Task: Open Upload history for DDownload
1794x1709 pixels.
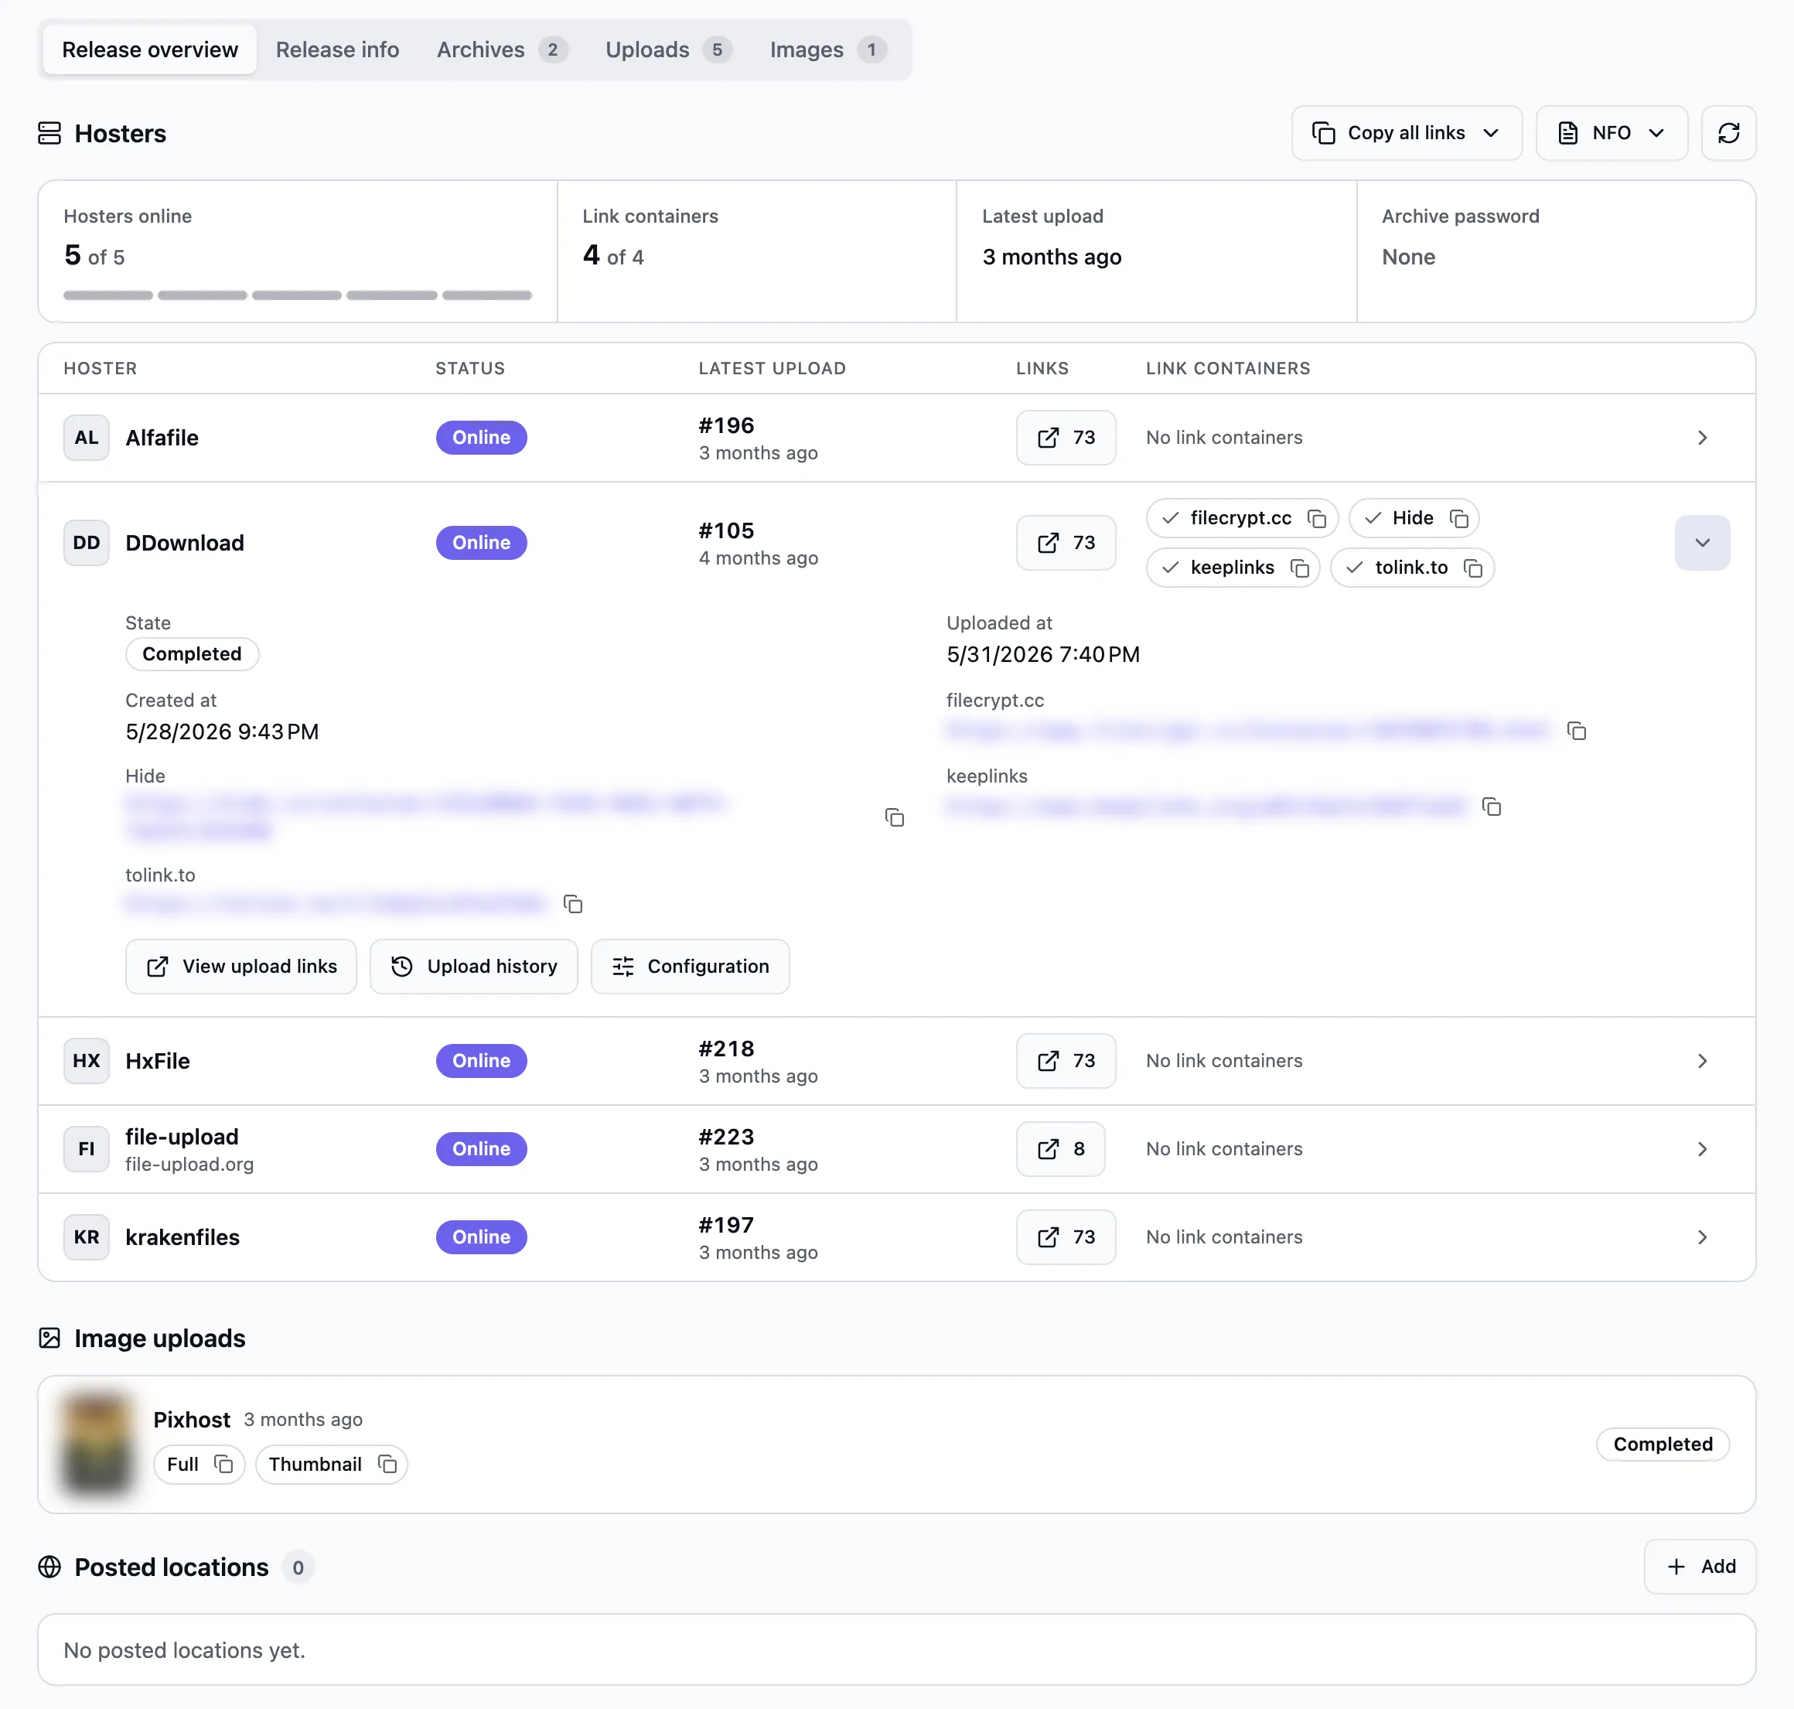Action: [473, 967]
